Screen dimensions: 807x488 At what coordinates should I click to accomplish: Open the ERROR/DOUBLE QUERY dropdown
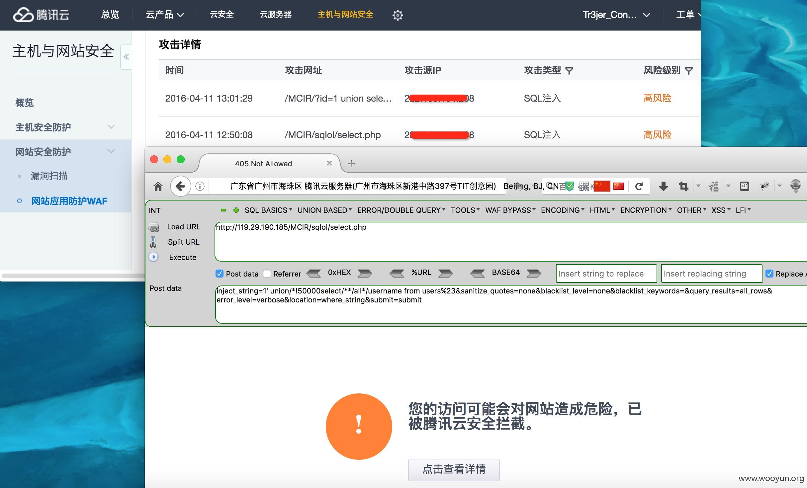click(x=401, y=210)
